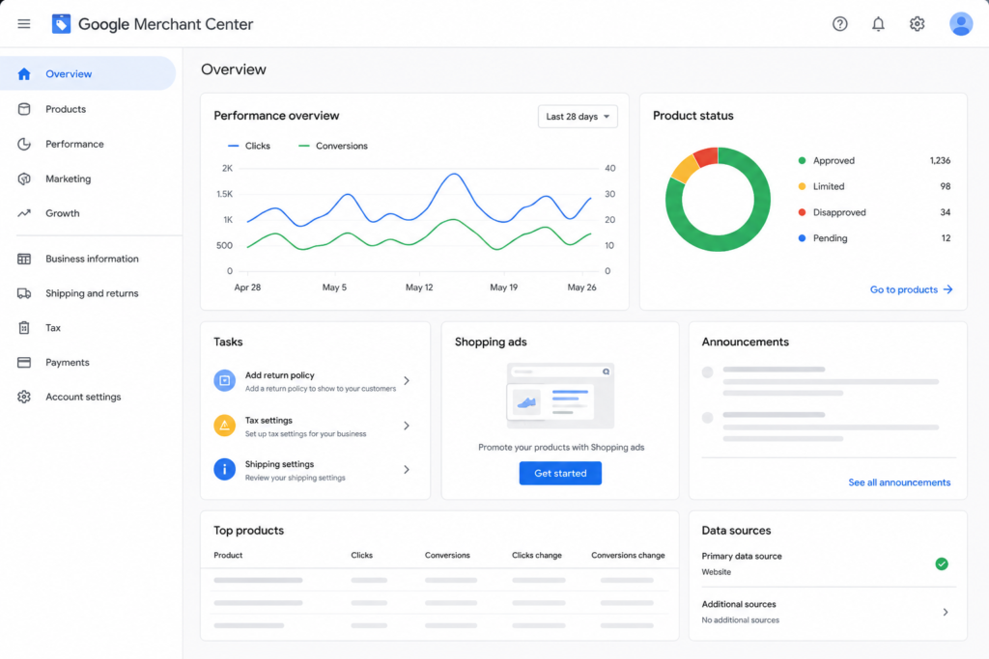Click the red Disapproved legend dot
Image resolution: width=989 pixels, height=659 pixels.
point(802,212)
